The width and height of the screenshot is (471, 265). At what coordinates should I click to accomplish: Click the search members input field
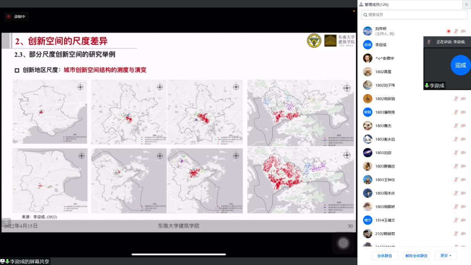click(x=414, y=14)
